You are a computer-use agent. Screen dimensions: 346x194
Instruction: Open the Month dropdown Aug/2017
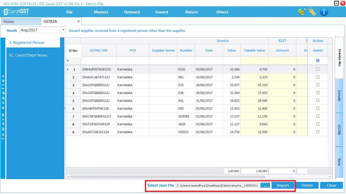click(x=43, y=30)
